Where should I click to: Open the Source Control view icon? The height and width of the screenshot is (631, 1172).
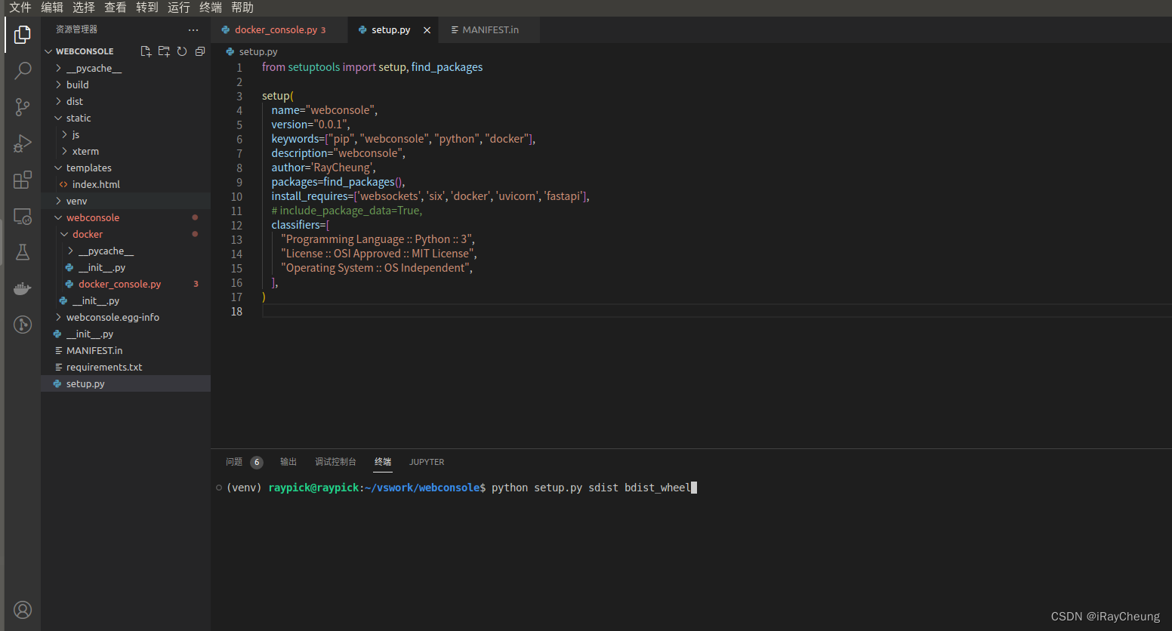click(x=23, y=107)
